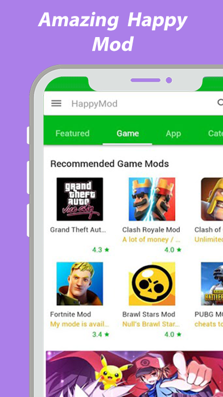Open the Grand Theft Auto Vice City icon

coord(80,199)
